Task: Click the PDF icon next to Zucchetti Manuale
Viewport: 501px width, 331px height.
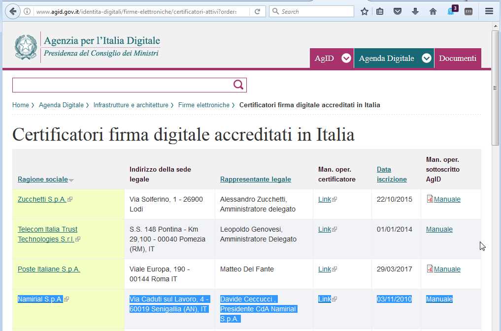Action: [430, 199]
